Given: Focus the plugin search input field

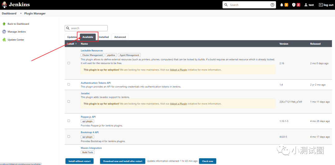Looking at the screenshot, I should click(86, 28).
